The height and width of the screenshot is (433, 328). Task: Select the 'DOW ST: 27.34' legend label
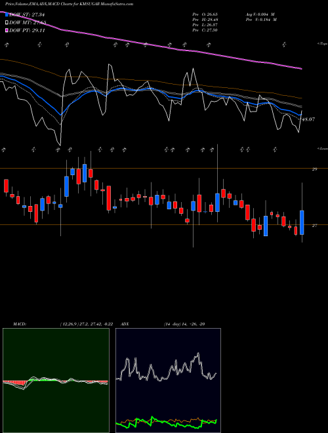(x=27, y=14)
